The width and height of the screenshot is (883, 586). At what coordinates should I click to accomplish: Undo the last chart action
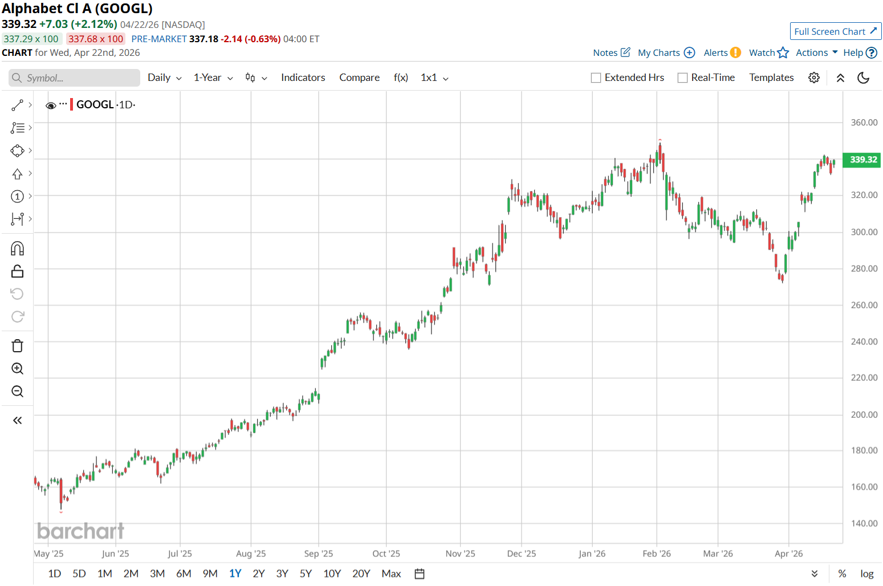point(17,294)
